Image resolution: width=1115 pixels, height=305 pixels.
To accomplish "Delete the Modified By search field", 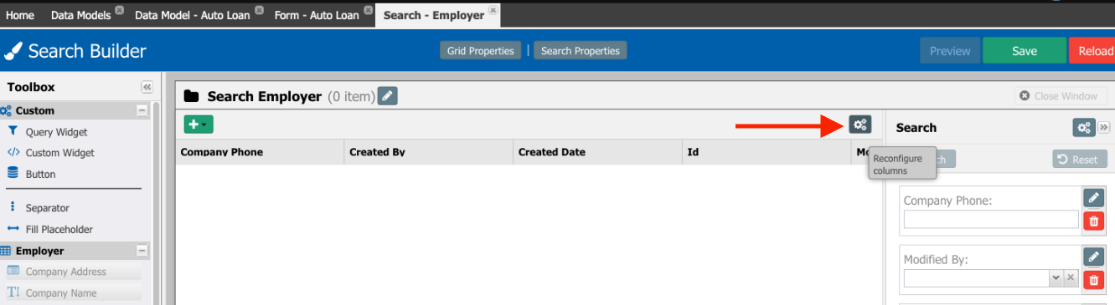I will (x=1093, y=280).
